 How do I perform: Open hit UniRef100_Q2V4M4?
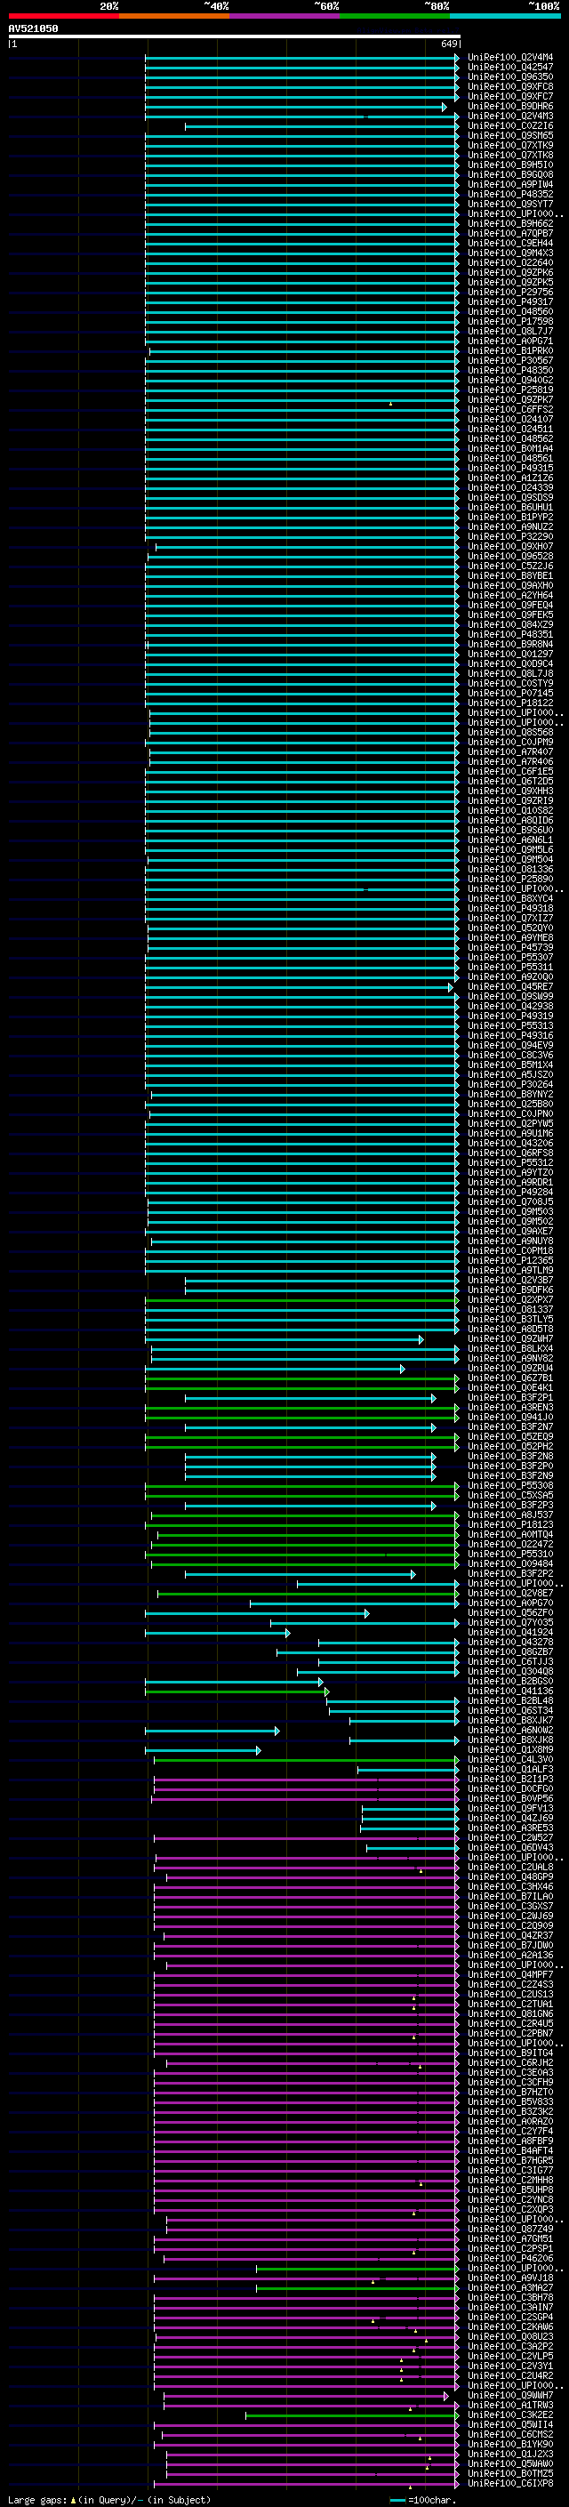[x=510, y=58]
